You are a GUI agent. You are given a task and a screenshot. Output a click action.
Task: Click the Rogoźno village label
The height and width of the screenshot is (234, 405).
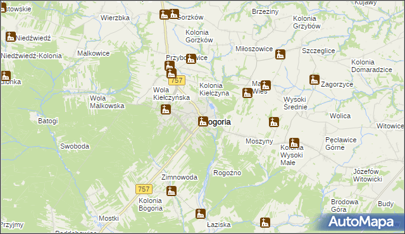227,173
